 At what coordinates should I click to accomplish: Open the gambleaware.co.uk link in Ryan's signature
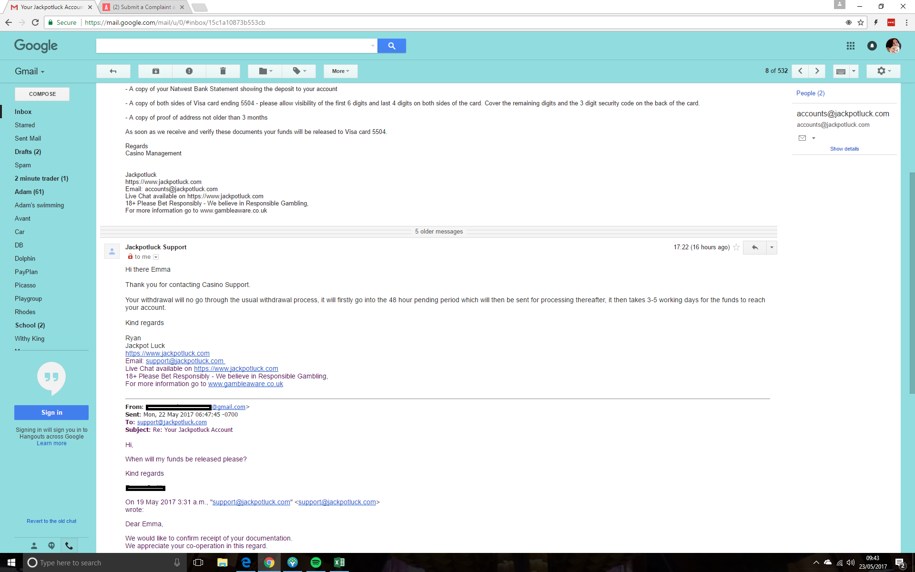click(245, 384)
